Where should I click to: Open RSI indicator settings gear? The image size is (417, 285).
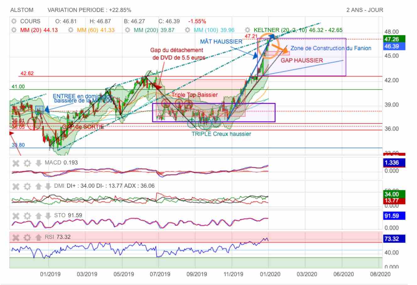click(x=27, y=237)
